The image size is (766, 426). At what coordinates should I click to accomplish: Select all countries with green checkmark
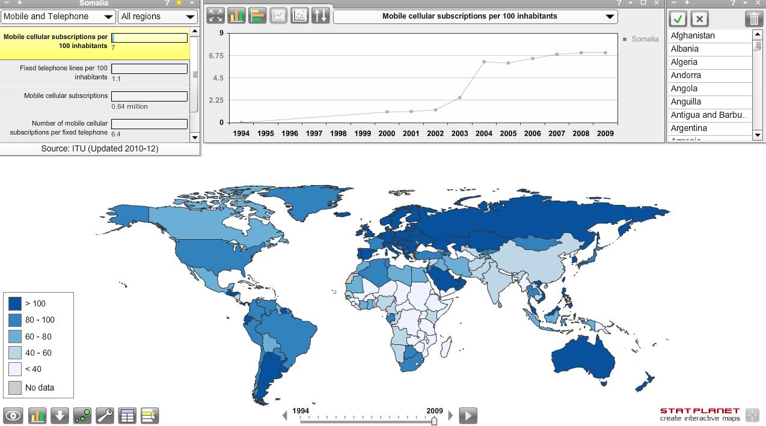click(x=678, y=19)
